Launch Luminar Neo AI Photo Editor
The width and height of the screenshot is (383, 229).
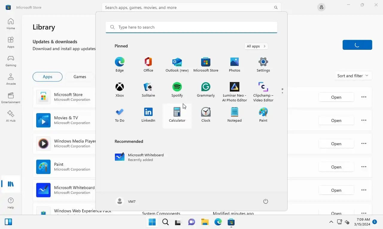pyautogui.click(x=235, y=92)
